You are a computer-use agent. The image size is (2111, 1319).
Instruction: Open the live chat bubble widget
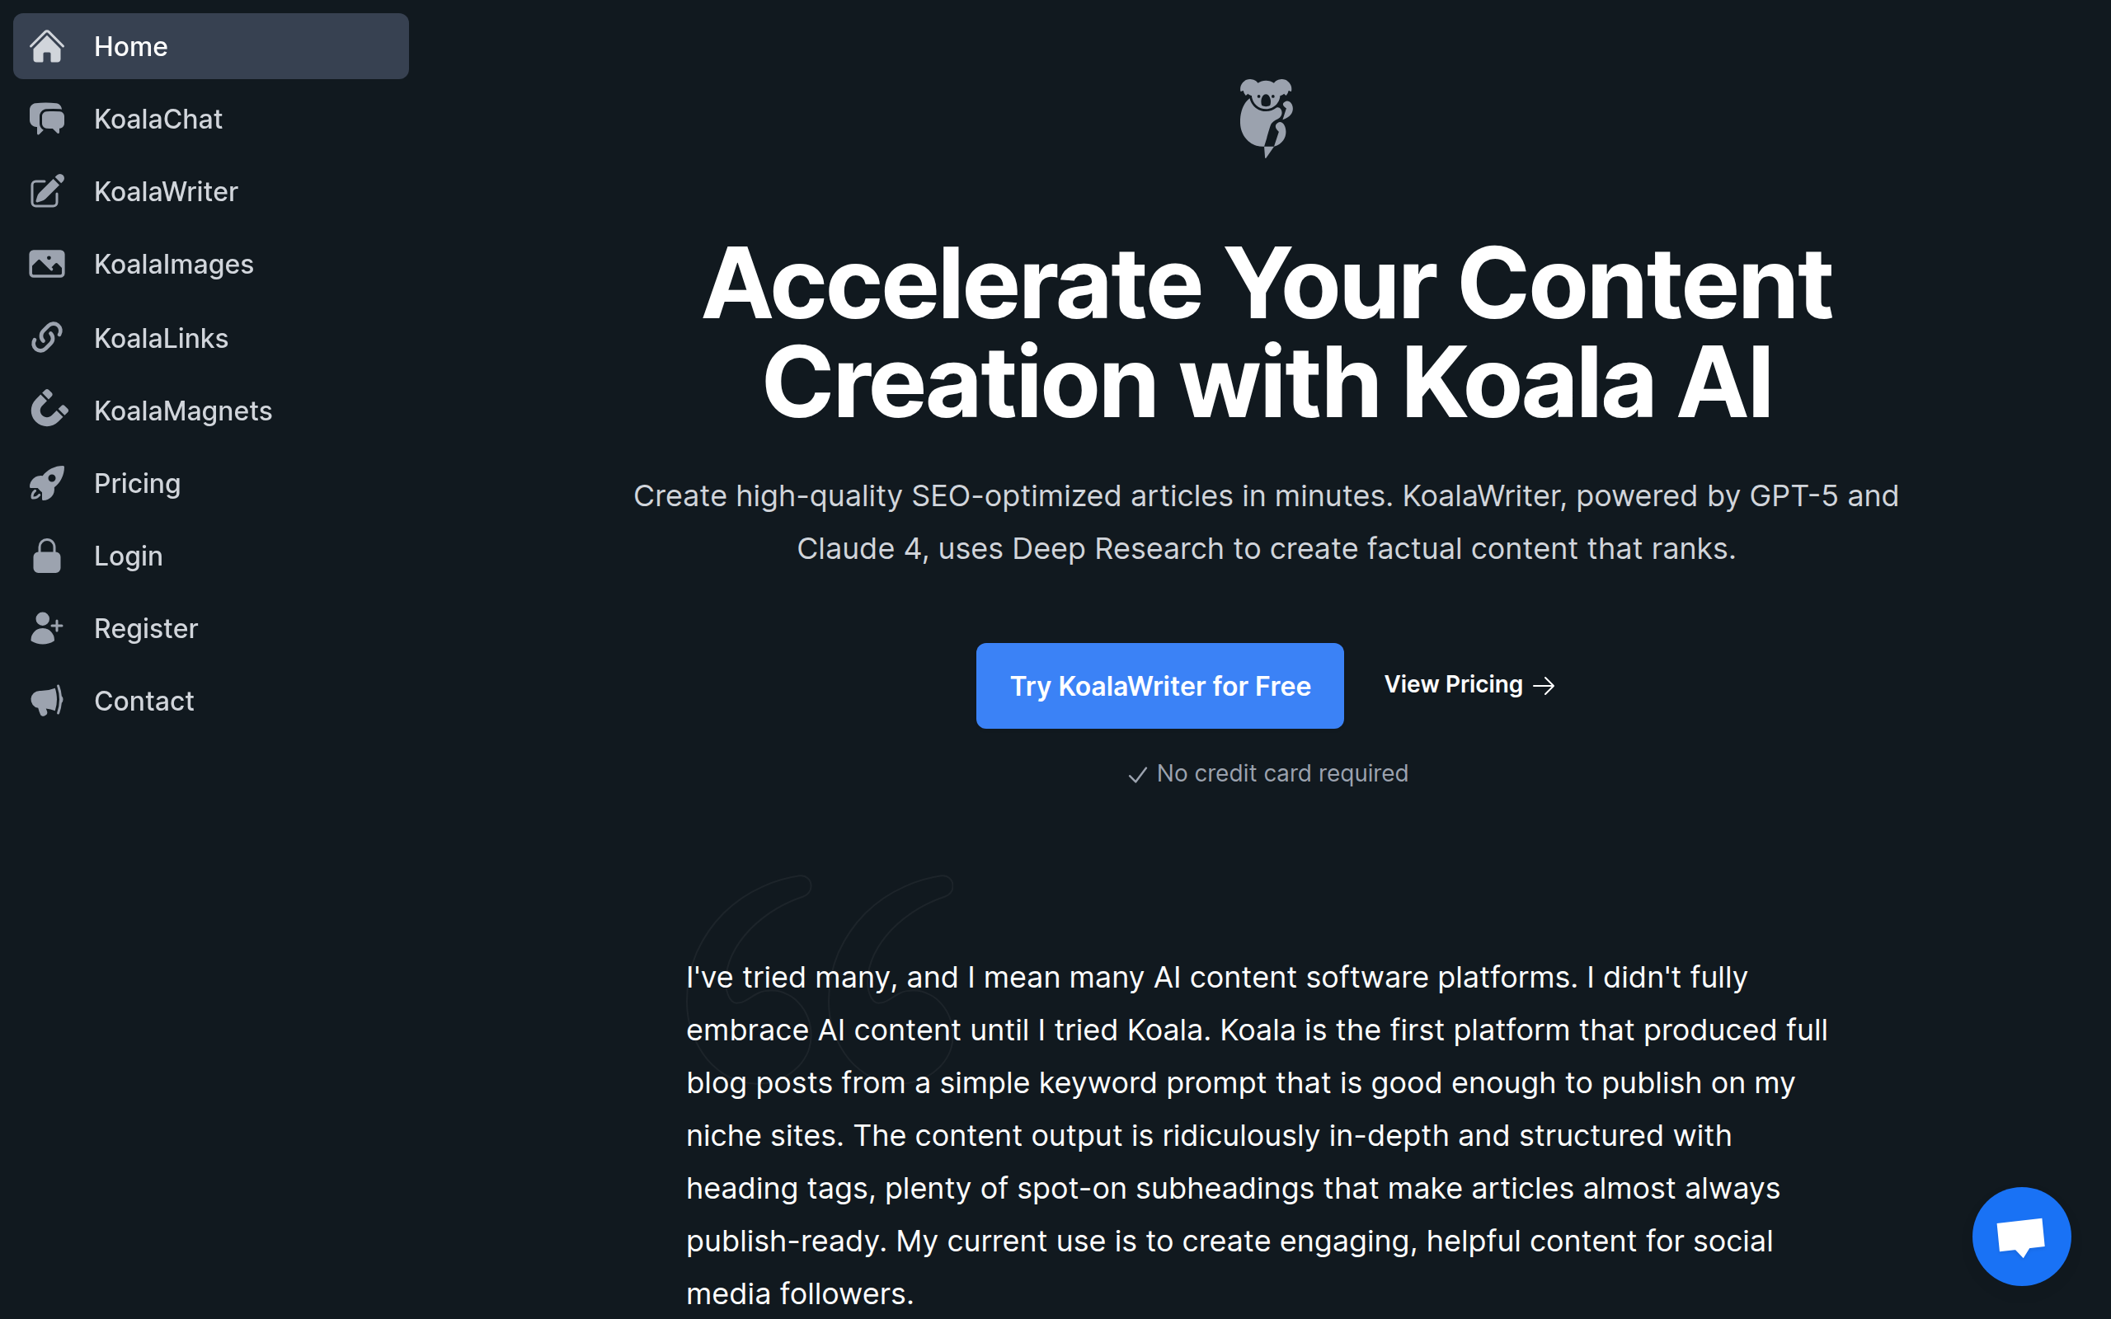(2020, 1235)
